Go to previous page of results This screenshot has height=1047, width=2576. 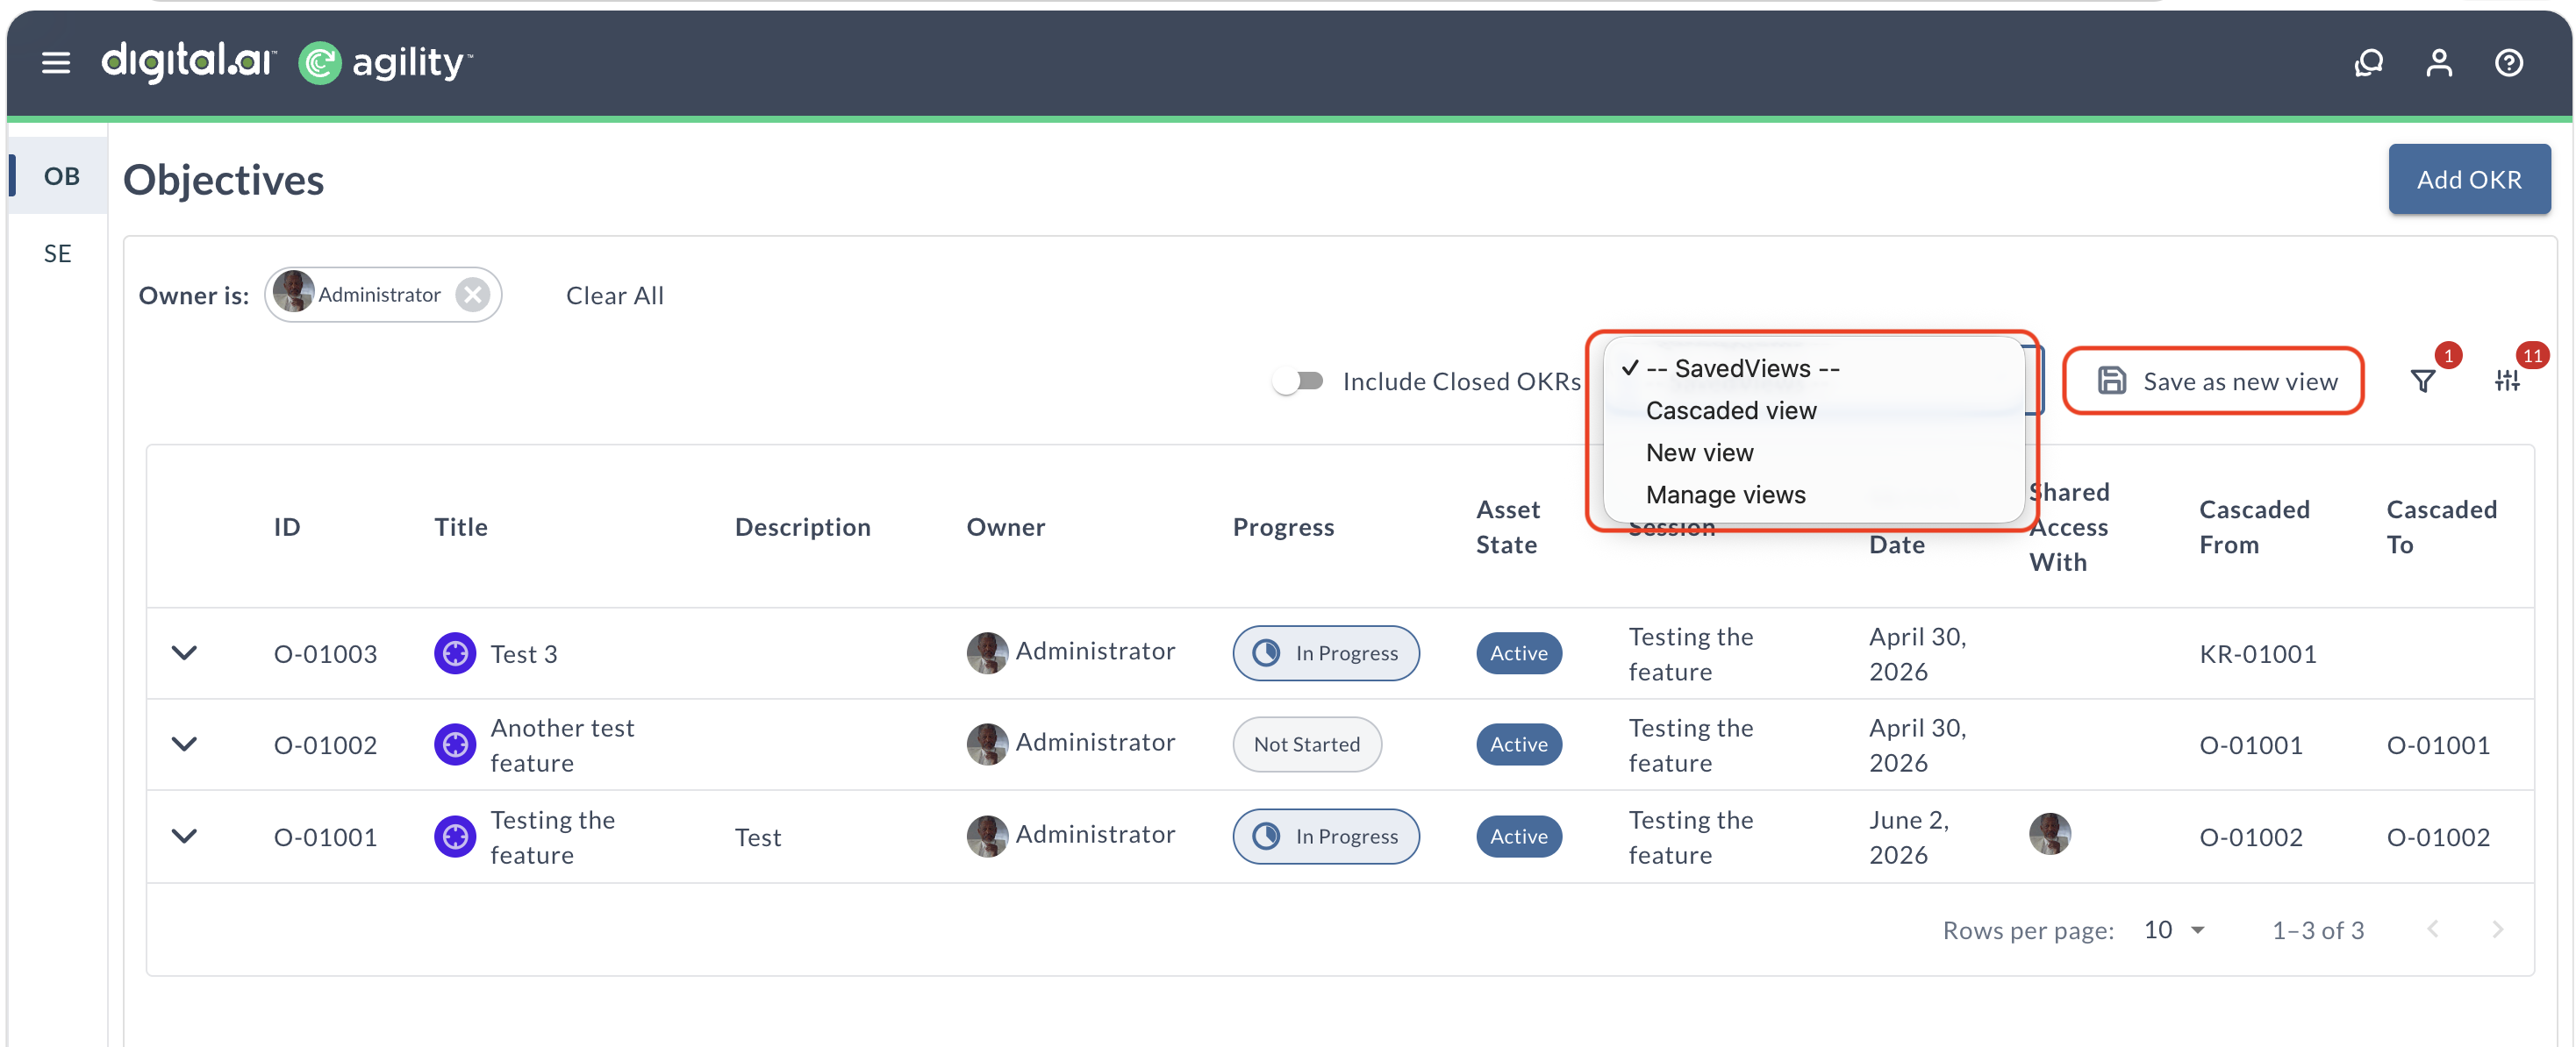point(2433,929)
